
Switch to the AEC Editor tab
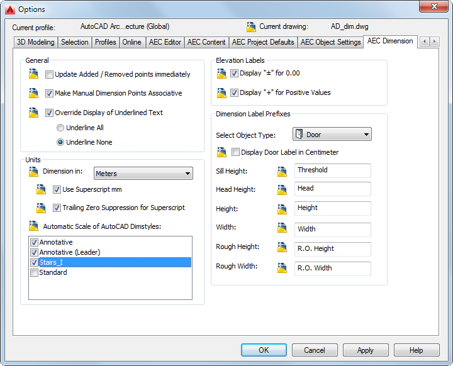[x=165, y=42]
